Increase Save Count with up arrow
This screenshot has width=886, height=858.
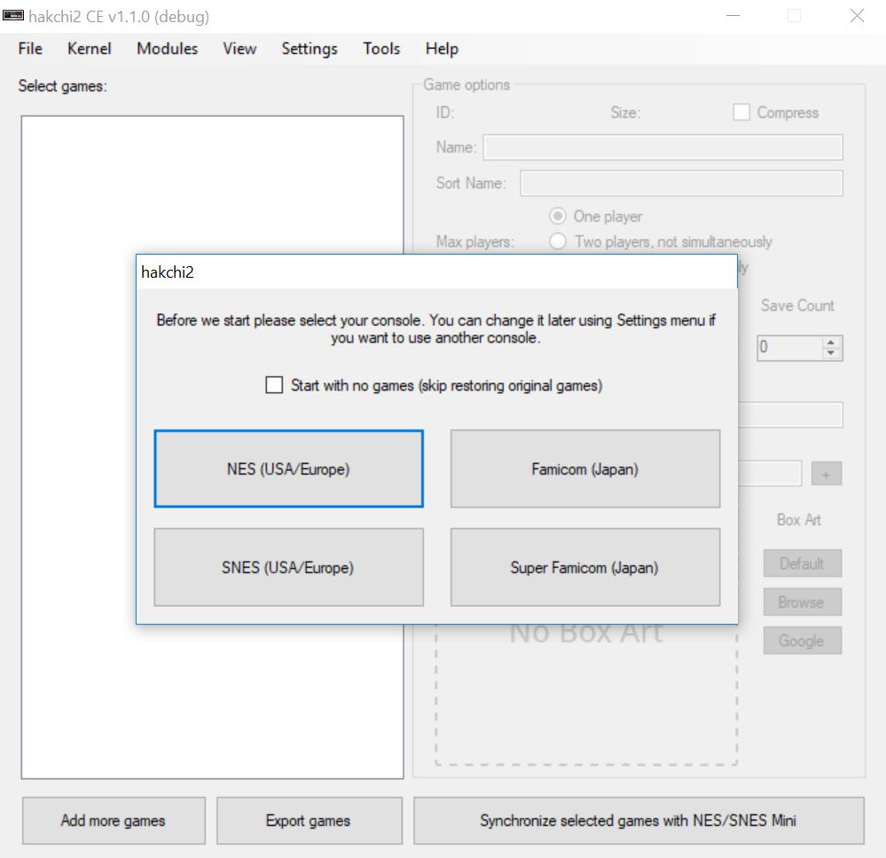tap(831, 342)
